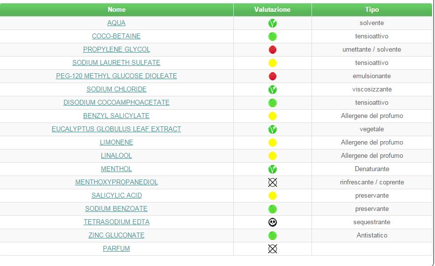Select 'tensioattivo' in SODIUM LAURETH SULFATE row
The width and height of the screenshot is (435, 266).
[372, 63]
